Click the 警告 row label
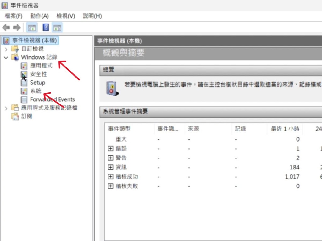Image resolution: width=322 pixels, height=241 pixels. (121, 158)
